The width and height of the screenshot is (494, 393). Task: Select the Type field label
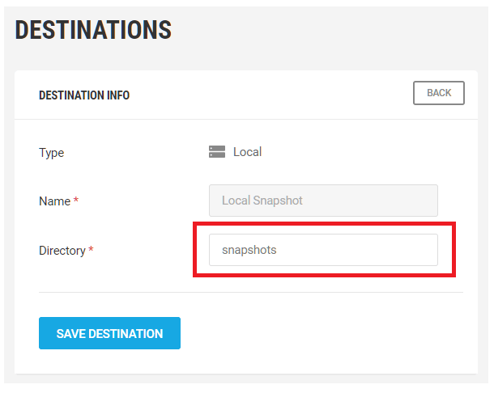pos(51,153)
